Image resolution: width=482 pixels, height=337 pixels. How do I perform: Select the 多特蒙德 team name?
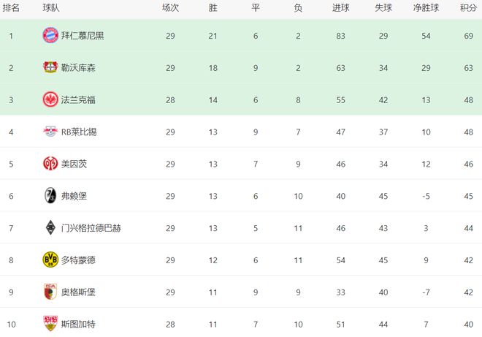tap(78, 260)
